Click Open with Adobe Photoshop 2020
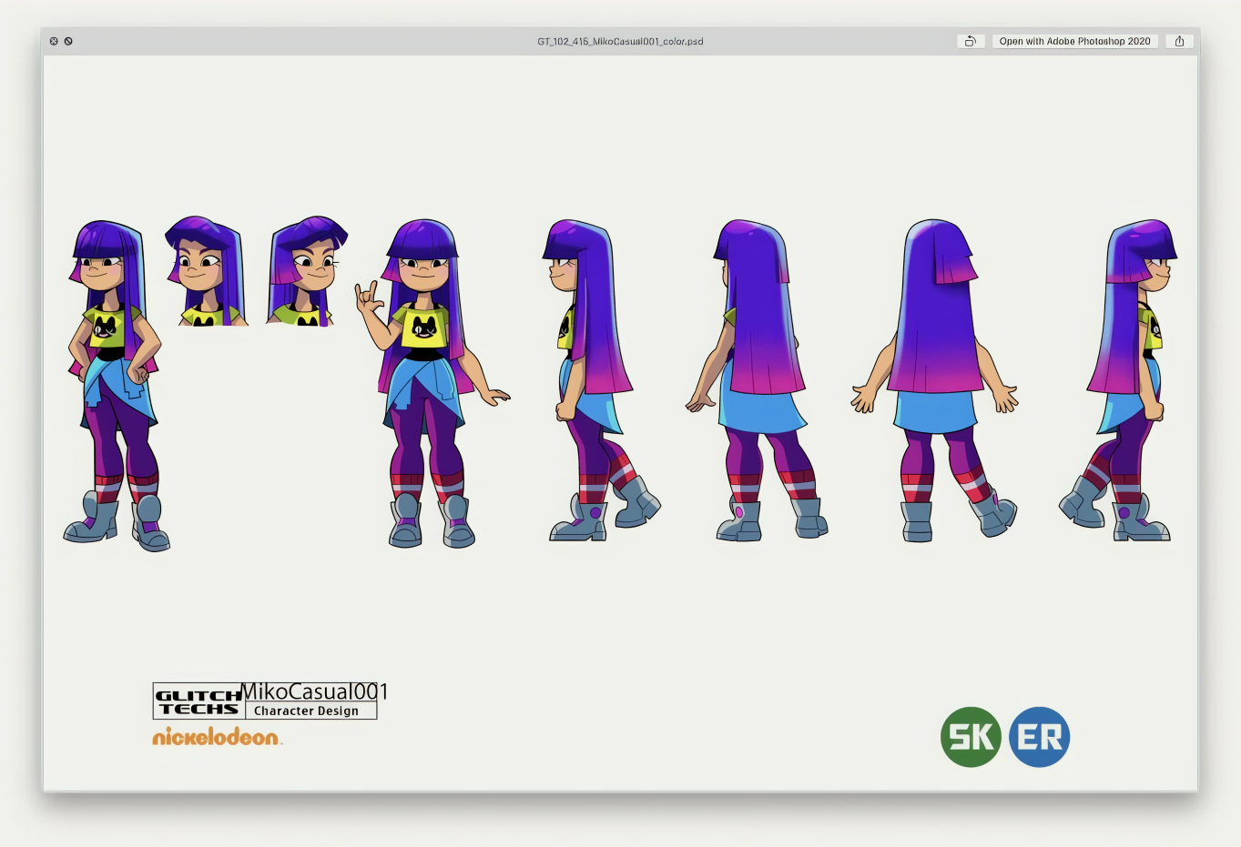This screenshot has height=847, width=1241. (x=1074, y=41)
